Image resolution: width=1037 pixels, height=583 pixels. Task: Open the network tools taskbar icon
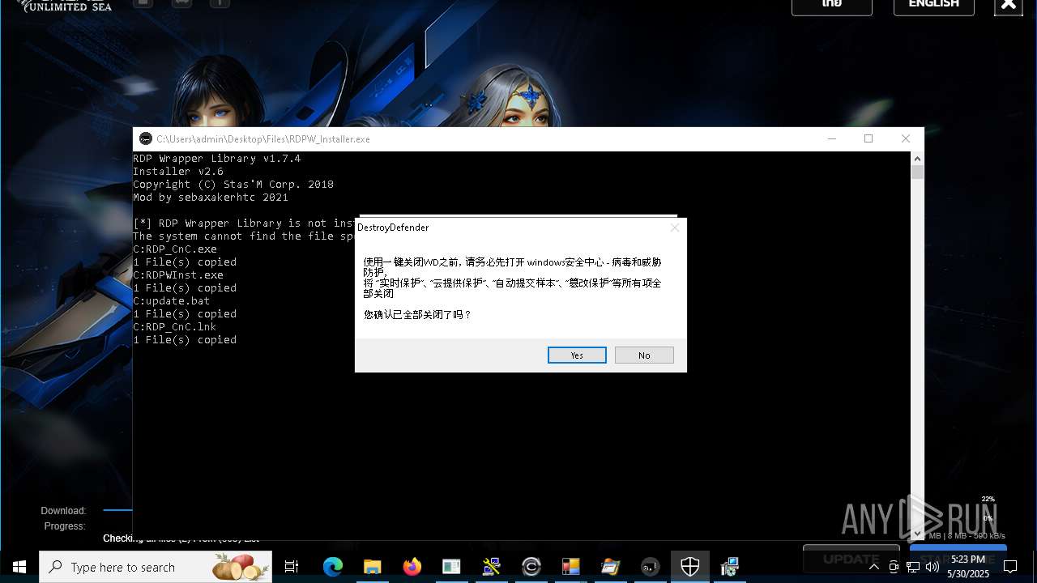(x=491, y=567)
